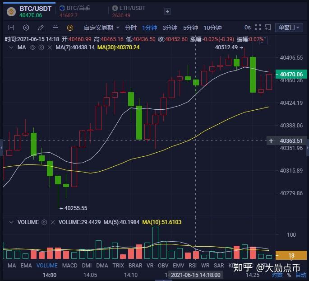This screenshot has height=281, width=309.
Task: Toggle the % percentage scale
Action: click(x=289, y=275)
